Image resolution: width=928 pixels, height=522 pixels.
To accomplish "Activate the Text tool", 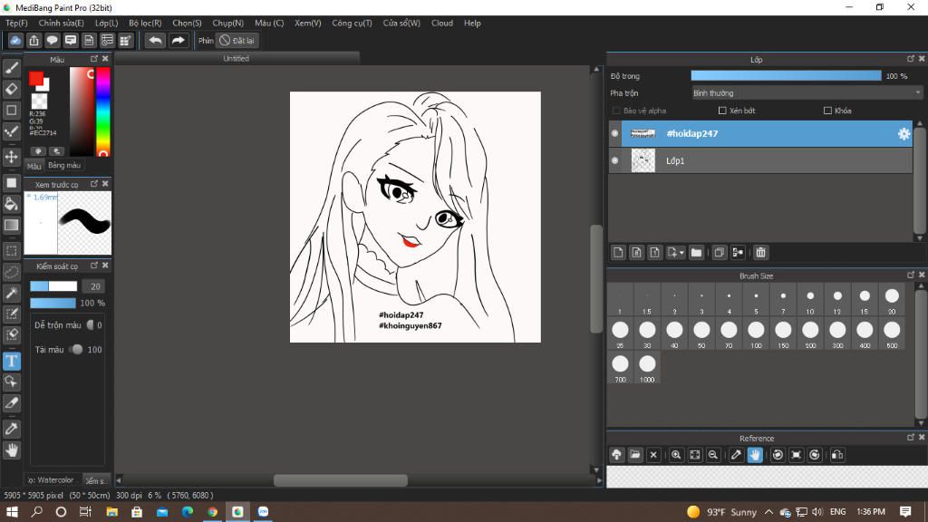I will click(x=12, y=361).
